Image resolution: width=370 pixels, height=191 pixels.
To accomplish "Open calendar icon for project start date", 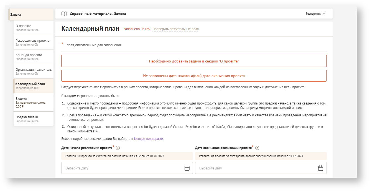I will (x=187, y=168).
